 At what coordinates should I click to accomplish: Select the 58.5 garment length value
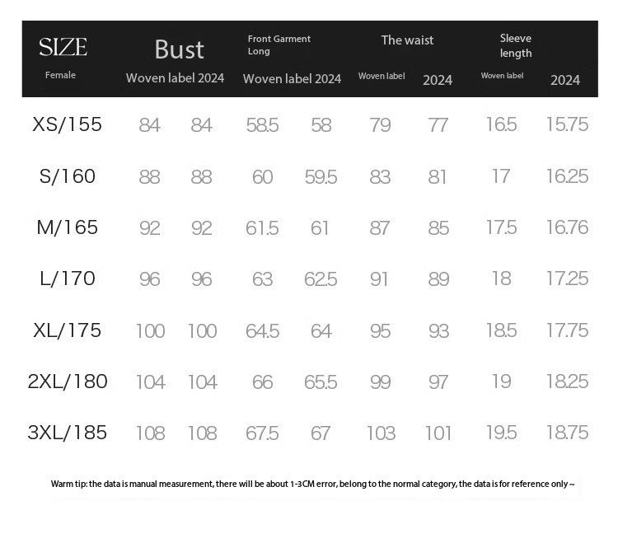(262, 125)
